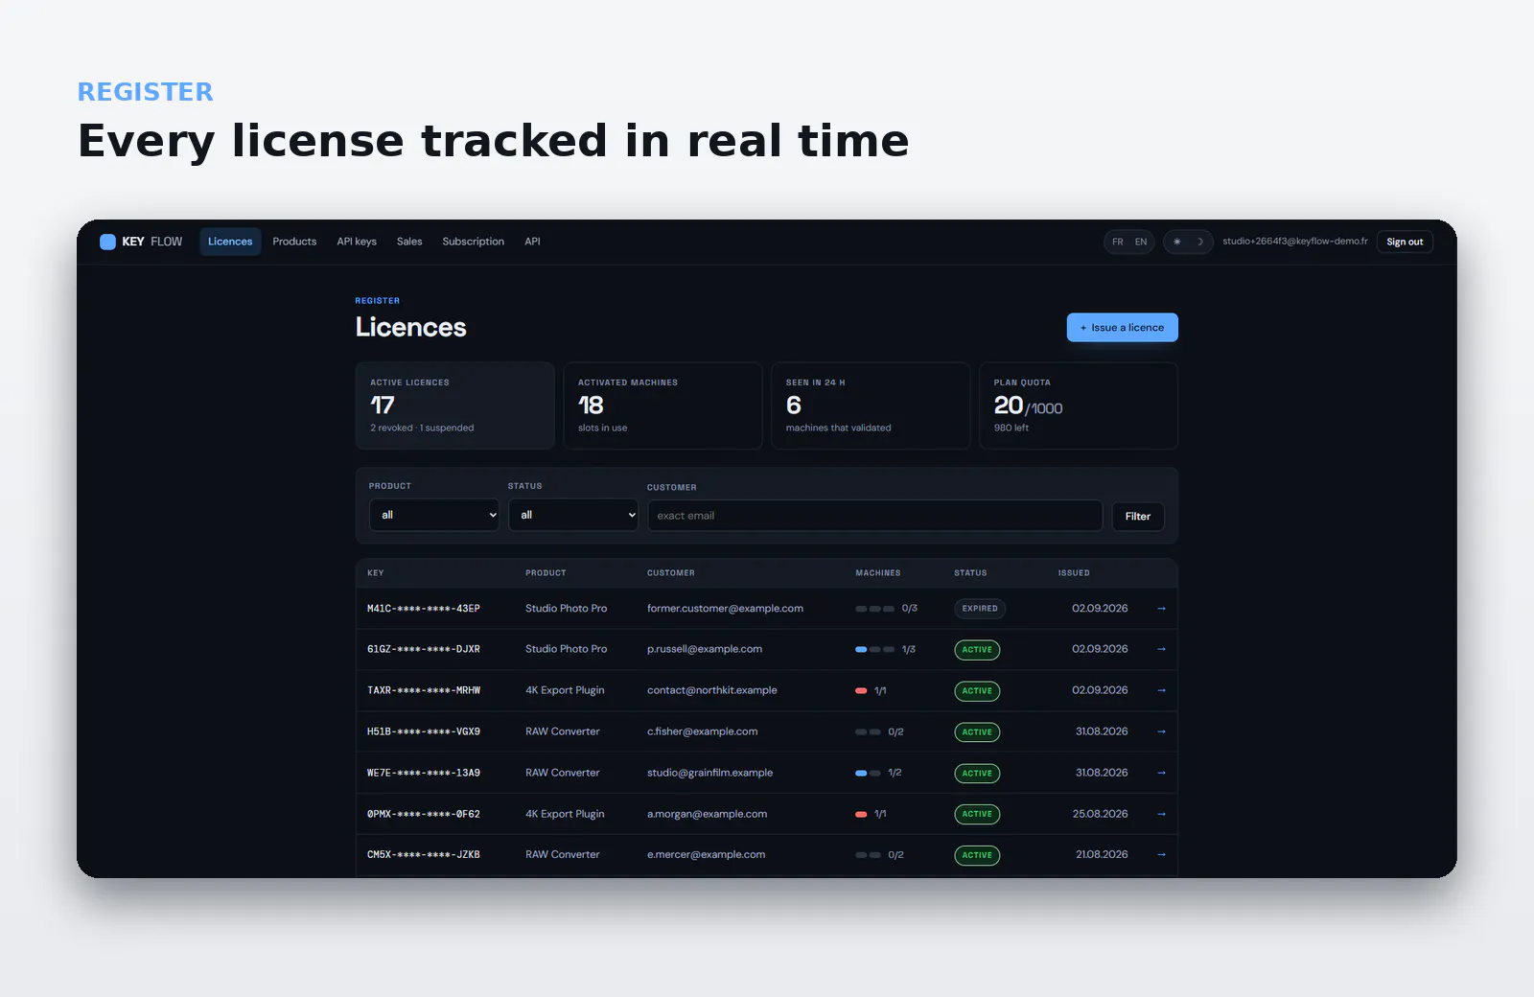Click issued date 21.08.2026
This screenshot has width=1534, height=997.
[1102, 854]
